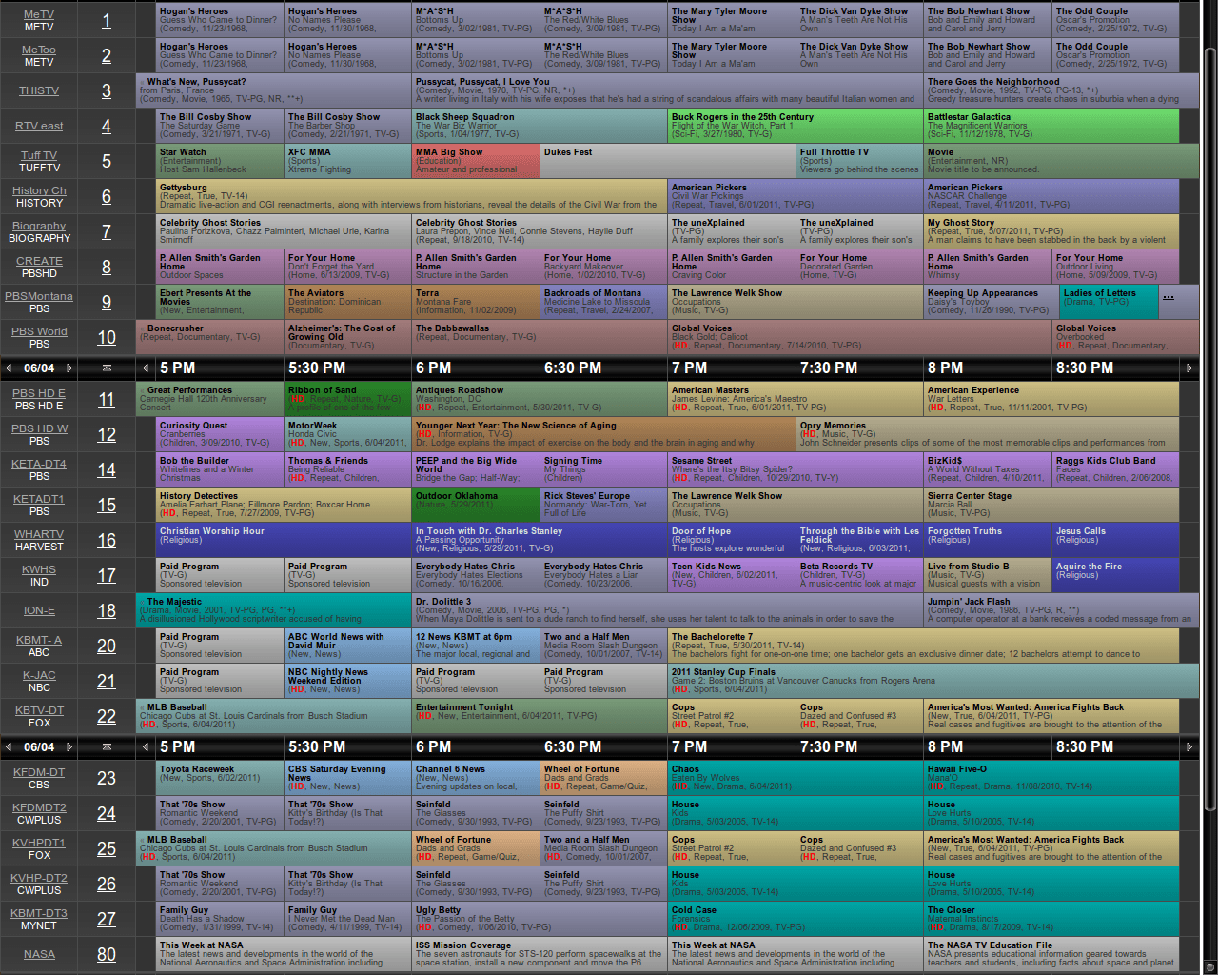Select 8 PM header above channel 23
Screen dimensions: 1218x975
click(x=988, y=746)
